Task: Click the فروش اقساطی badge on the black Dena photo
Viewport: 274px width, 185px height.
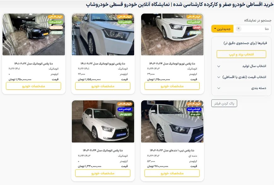Action: 55,17
